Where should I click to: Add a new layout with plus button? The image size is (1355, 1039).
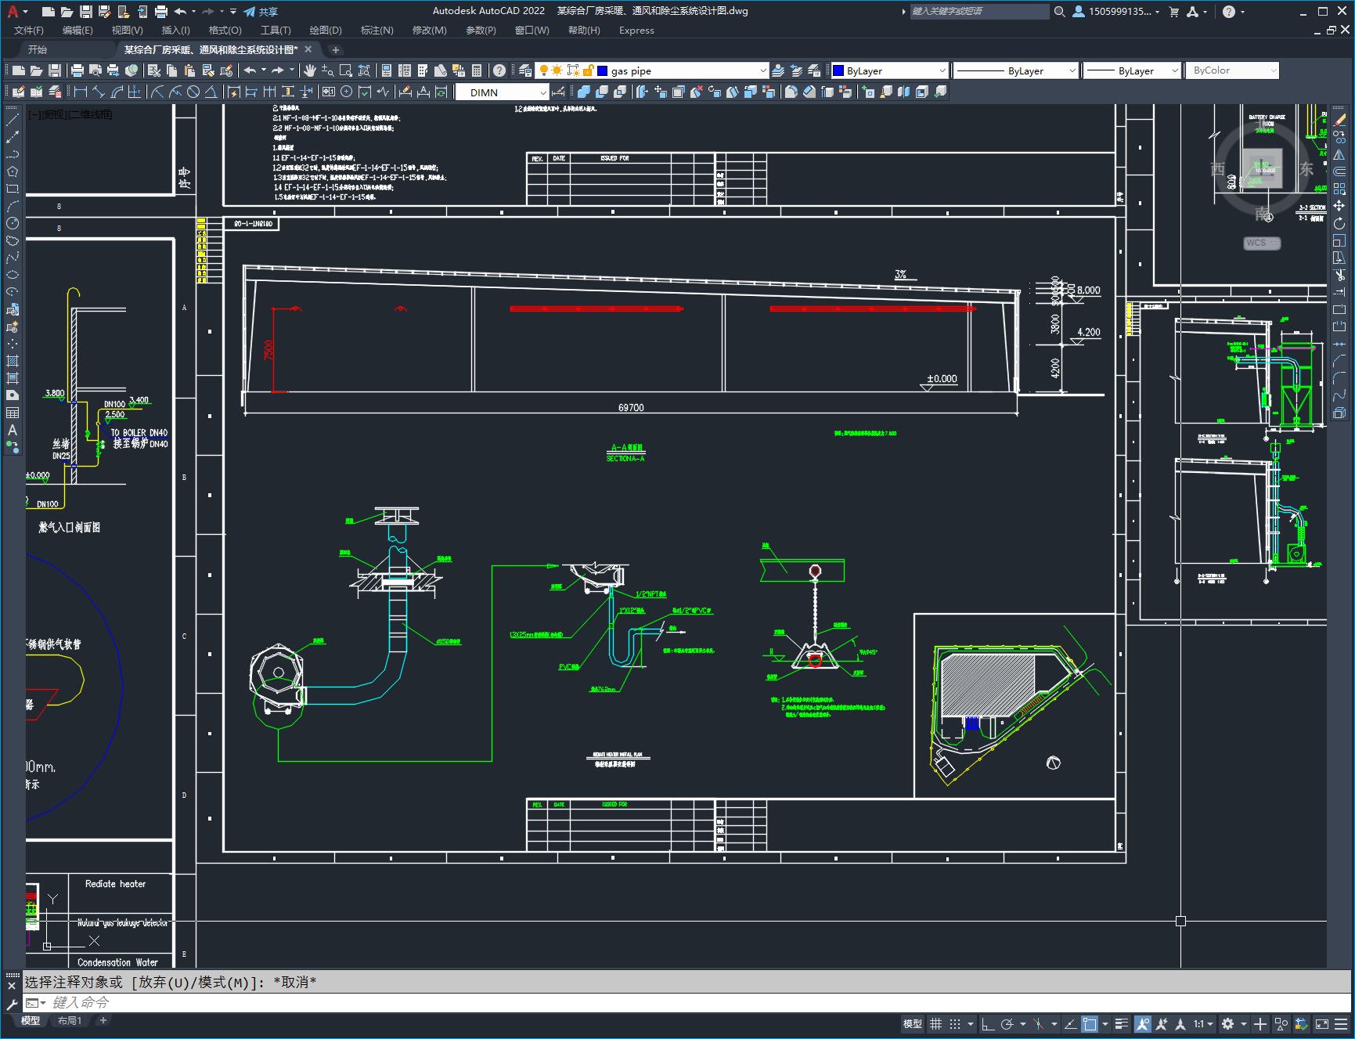click(x=103, y=1020)
